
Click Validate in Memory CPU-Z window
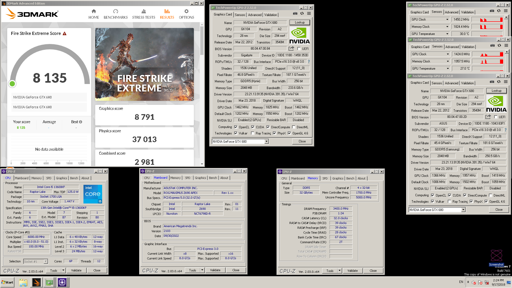[x=353, y=271]
